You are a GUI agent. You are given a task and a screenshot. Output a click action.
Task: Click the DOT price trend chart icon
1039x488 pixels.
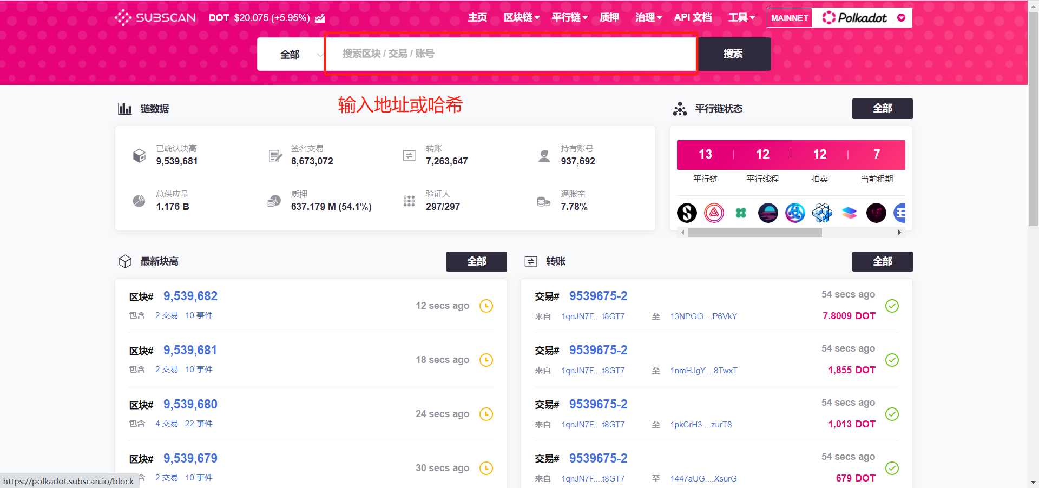click(320, 18)
